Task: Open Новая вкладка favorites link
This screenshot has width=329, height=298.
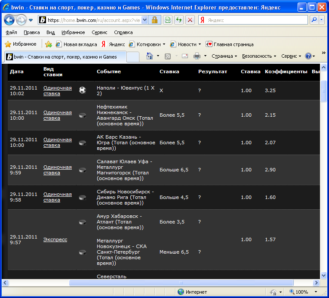Action: click(77, 44)
